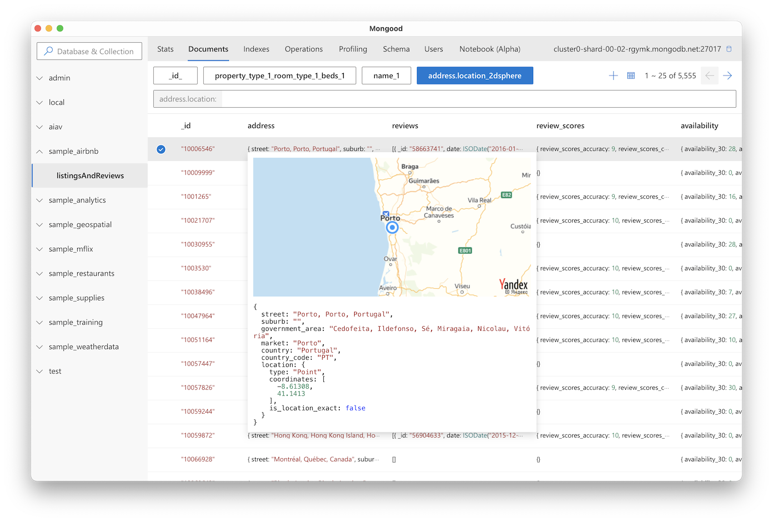Viewport: 773px width, 522px height.
Task: Expand the local database
Action: [39, 102]
